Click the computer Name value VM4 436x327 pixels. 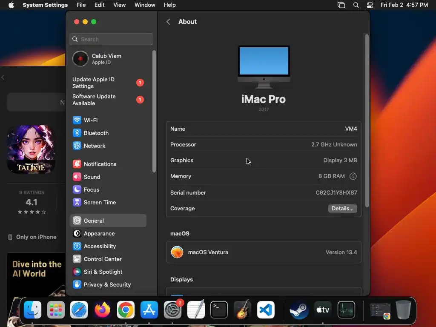tap(351, 129)
